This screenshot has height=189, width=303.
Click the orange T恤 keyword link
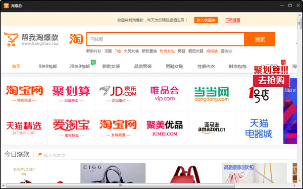coord(118,51)
